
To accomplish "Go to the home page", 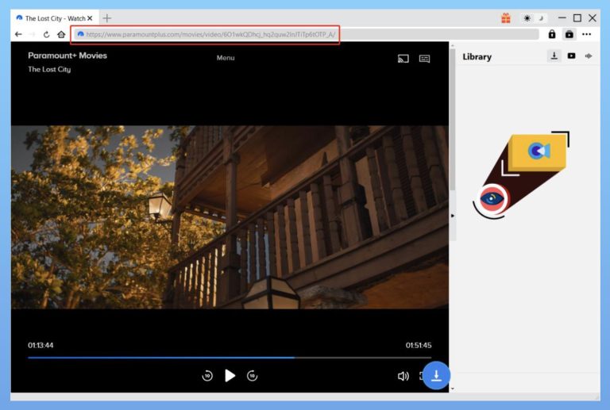I will click(61, 34).
